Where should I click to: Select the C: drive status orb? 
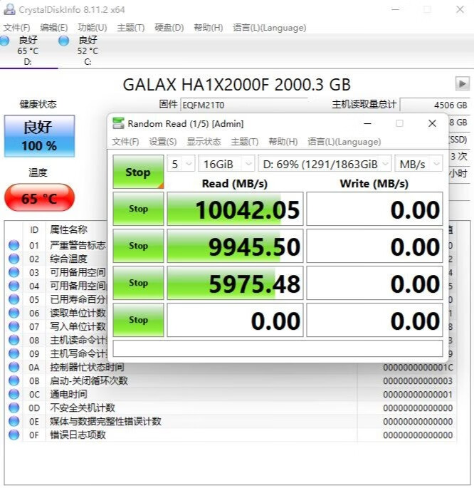pyautogui.click(x=64, y=41)
